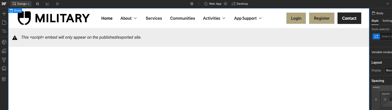392x110 pixels.
Task: Click the margin left value 0
Action: point(376,100)
